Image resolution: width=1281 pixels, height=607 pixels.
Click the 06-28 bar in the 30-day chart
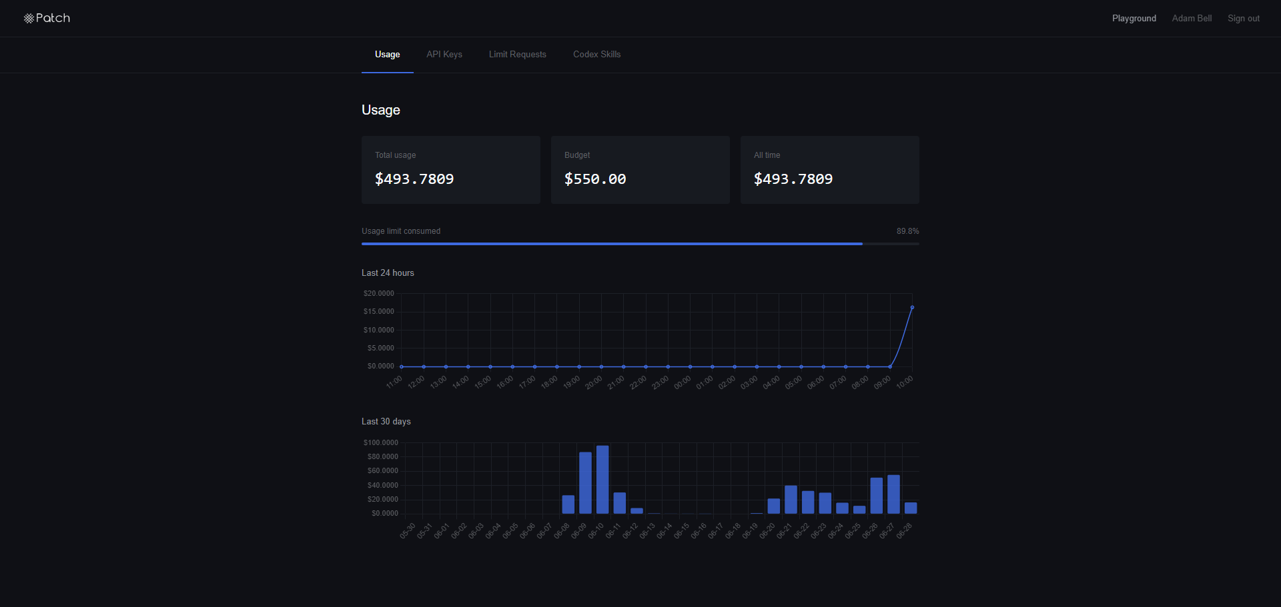pos(911,508)
